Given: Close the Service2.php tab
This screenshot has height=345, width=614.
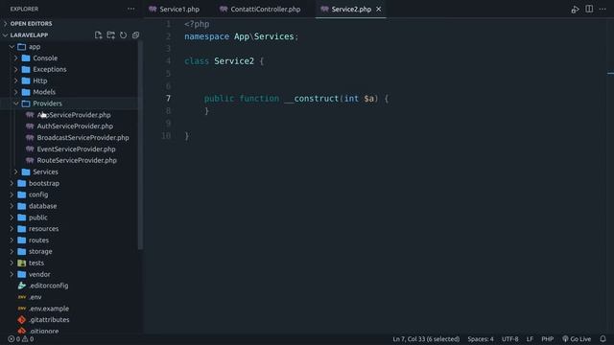Looking at the screenshot, I should 379,9.
